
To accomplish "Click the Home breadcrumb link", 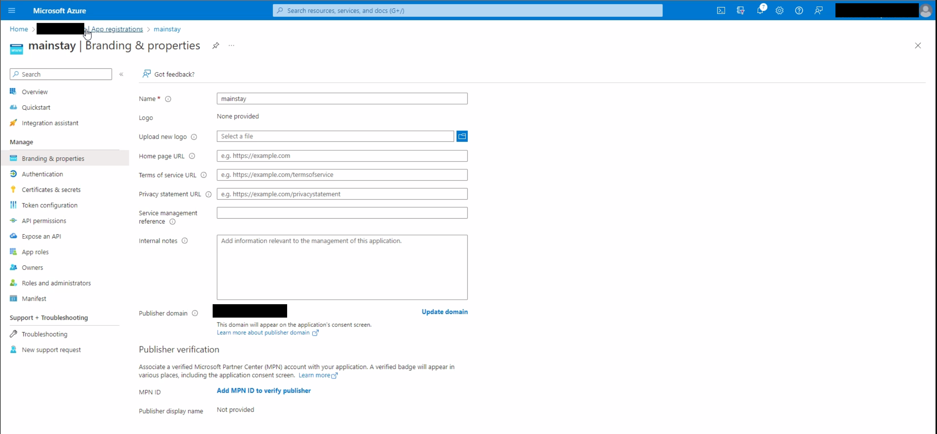I will (x=19, y=29).
